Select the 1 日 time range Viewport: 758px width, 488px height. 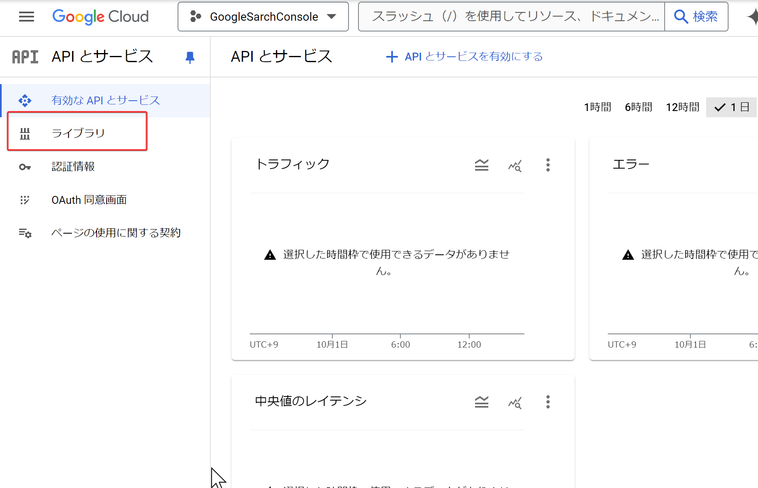pyautogui.click(x=732, y=107)
